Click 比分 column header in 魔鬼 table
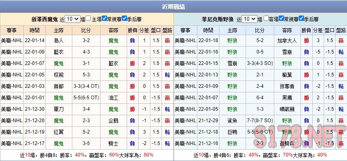This screenshot has height=161, width=347. [86, 30]
